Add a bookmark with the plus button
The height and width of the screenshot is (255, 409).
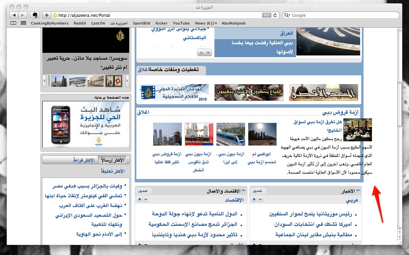pyautogui.click(x=46, y=15)
